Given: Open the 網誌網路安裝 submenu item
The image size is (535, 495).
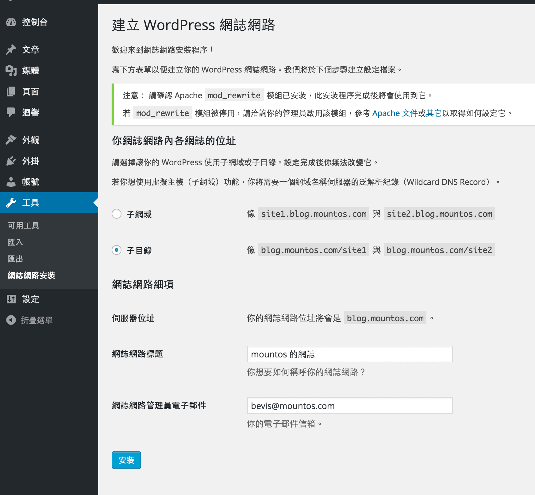Looking at the screenshot, I should [31, 275].
